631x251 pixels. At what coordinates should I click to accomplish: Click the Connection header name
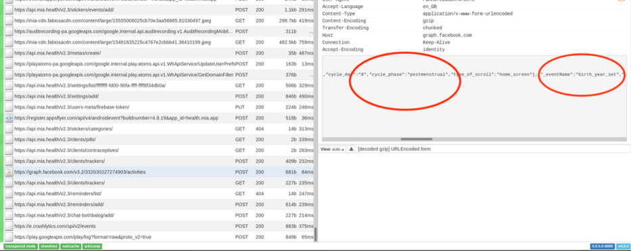coord(336,43)
